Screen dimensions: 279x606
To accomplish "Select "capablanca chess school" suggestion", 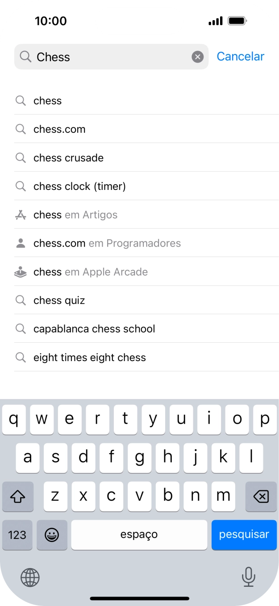I will 94,329.
